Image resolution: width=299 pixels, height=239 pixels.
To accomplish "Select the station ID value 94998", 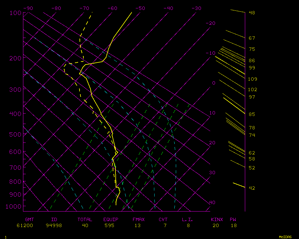I will pos(54,226).
